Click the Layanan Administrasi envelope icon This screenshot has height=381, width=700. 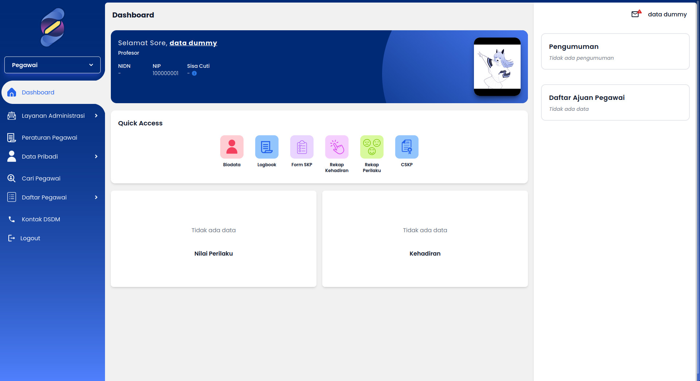pos(12,116)
